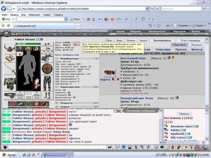Open the ICQ toolbar search dropdown
The height and width of the screenshot is (158, 211).
click(66, 19)
